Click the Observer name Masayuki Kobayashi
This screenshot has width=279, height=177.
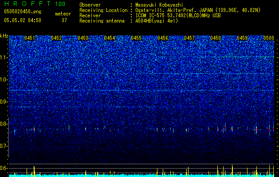click(159, 5)
